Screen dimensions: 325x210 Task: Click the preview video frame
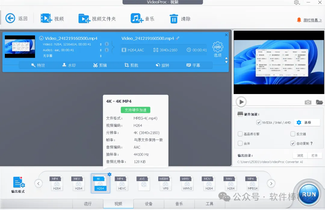tap(279, 62)
